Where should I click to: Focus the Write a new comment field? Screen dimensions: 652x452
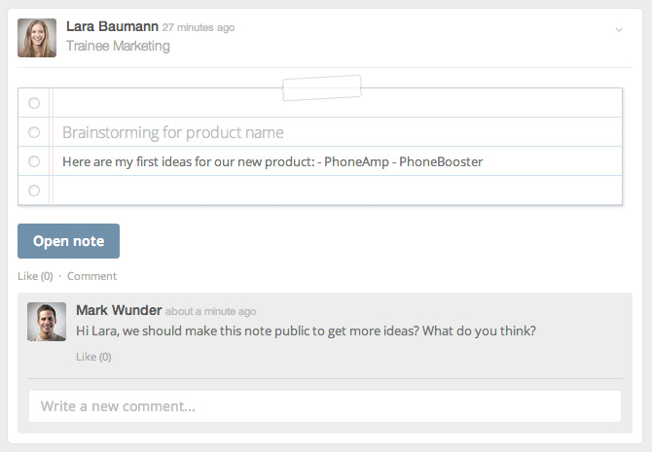324,405
